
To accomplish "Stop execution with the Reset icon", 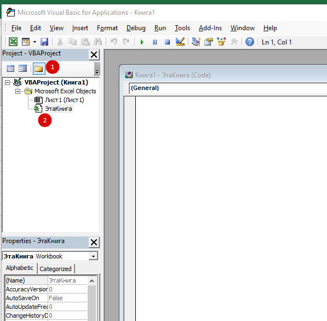I will [x=167, y=42].
